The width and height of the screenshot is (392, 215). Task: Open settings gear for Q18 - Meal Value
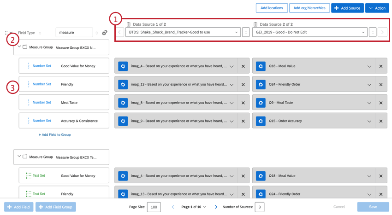261,66
